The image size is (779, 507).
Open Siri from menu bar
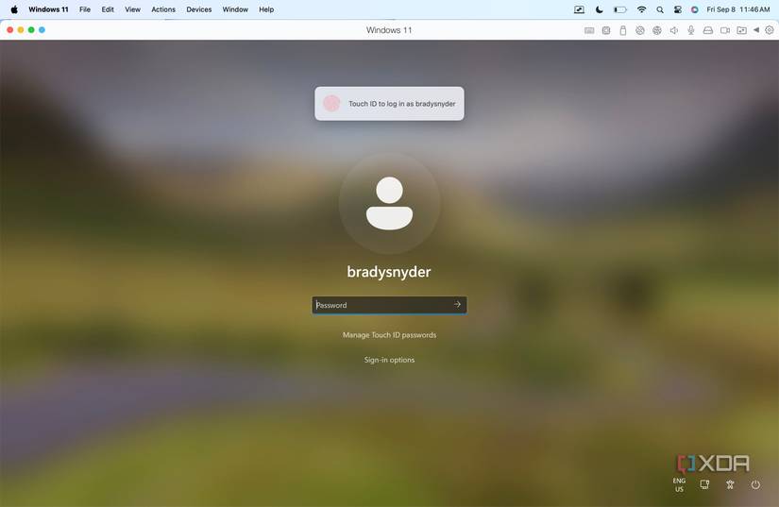pyautogui.click(x=695, y=9)
